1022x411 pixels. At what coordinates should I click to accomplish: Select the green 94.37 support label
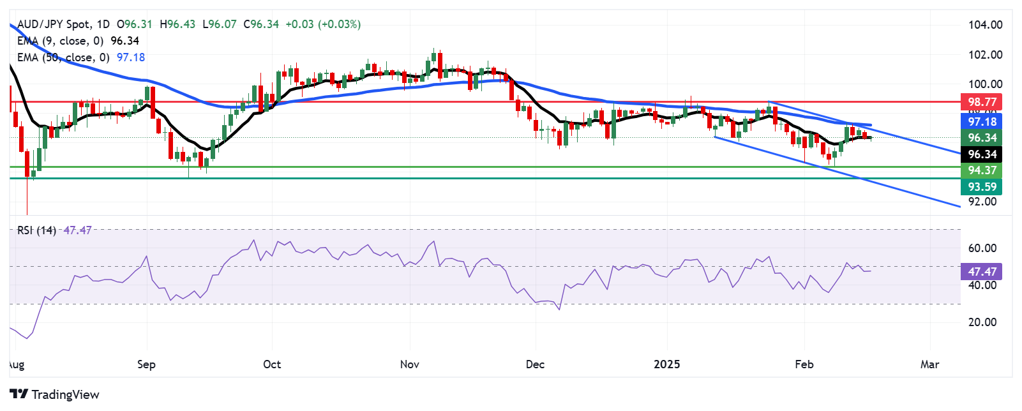click(x=981, y=170)
